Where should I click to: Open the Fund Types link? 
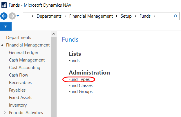tap(79, 79)
